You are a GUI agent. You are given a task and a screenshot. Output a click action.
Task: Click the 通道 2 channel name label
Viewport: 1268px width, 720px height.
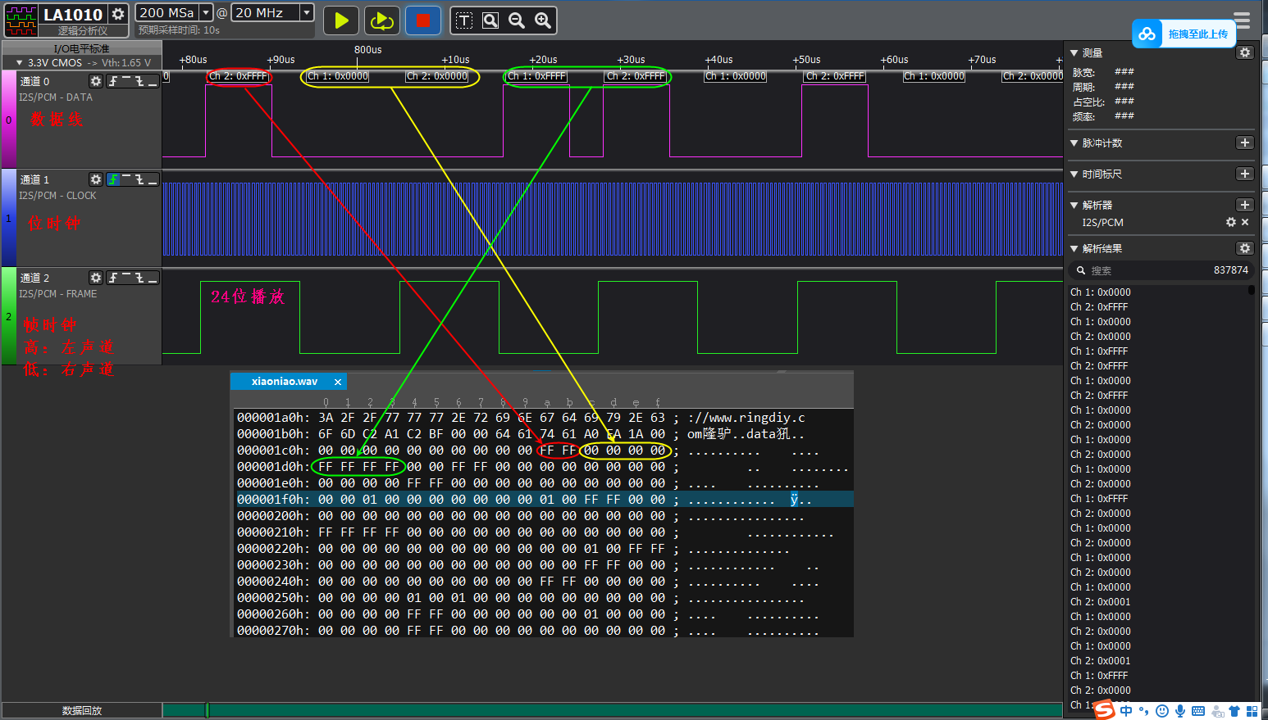tap(34, 278)
